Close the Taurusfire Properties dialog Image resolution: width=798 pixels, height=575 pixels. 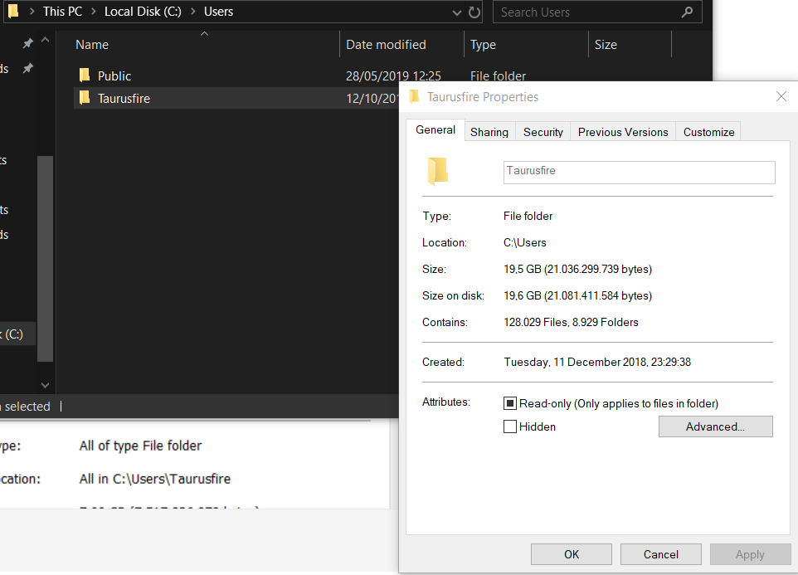(781, 96)
